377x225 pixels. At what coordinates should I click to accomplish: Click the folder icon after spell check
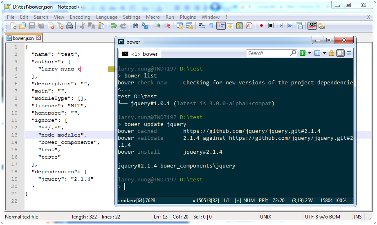(x=322, y=26)
